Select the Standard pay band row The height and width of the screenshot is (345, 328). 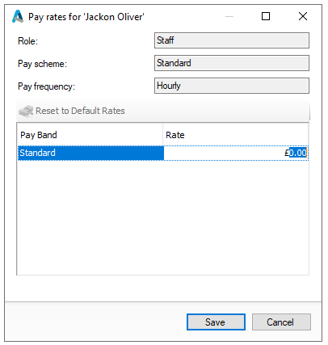(x=90, y=153)
